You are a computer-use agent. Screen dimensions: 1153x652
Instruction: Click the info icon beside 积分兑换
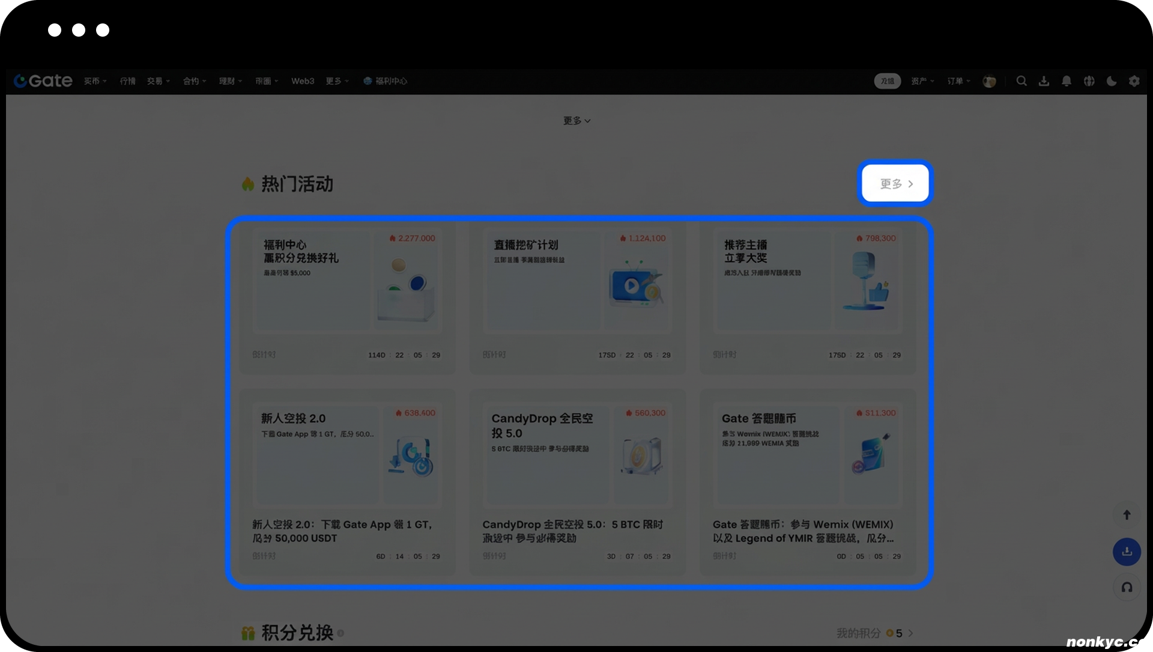point(340,633)
